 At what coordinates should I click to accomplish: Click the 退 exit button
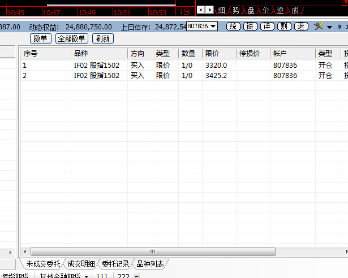301,27
